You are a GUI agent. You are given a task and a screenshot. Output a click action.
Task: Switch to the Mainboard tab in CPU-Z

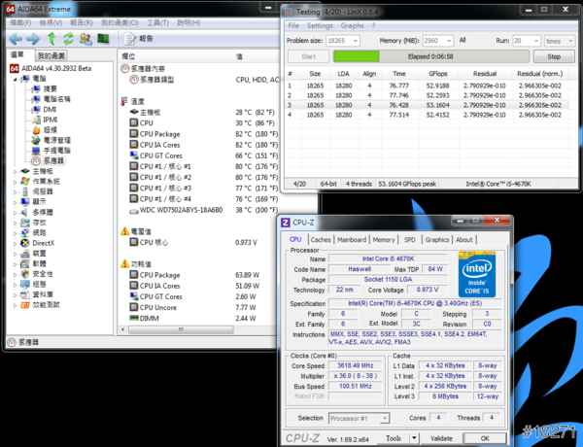[352, 239]
